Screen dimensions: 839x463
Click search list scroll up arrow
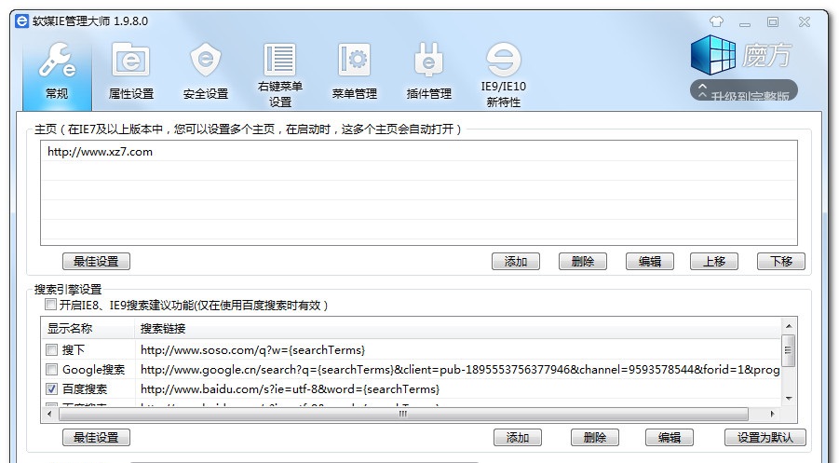point(788,326)
